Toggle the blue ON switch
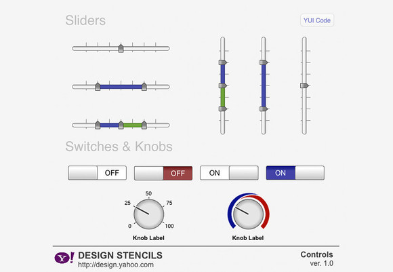This screenshot has height=272, width=393. tap(295, 173)
